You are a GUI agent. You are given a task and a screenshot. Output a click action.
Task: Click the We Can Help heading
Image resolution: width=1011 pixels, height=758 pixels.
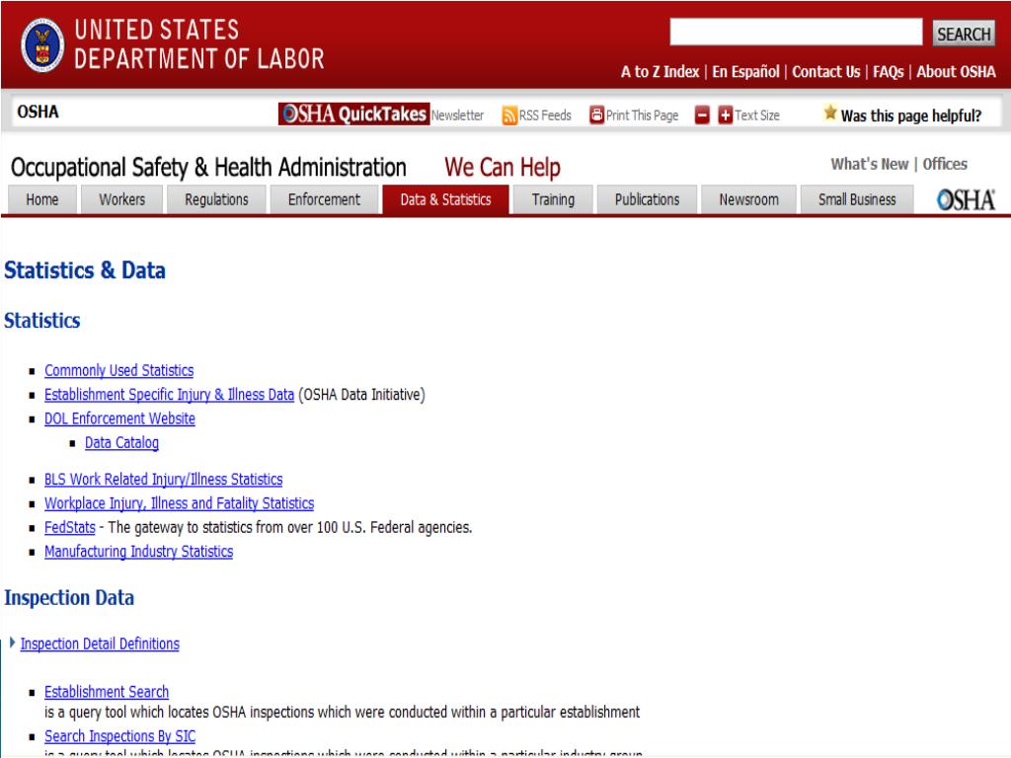pyautogui.click(x=503, y=168)
